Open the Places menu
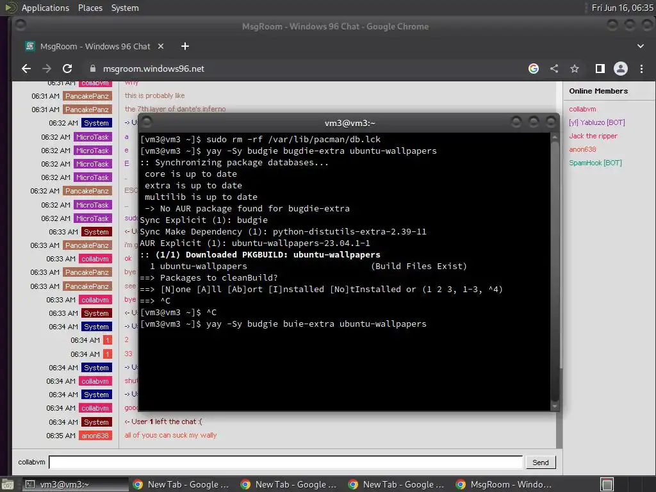 pos(90,8)
